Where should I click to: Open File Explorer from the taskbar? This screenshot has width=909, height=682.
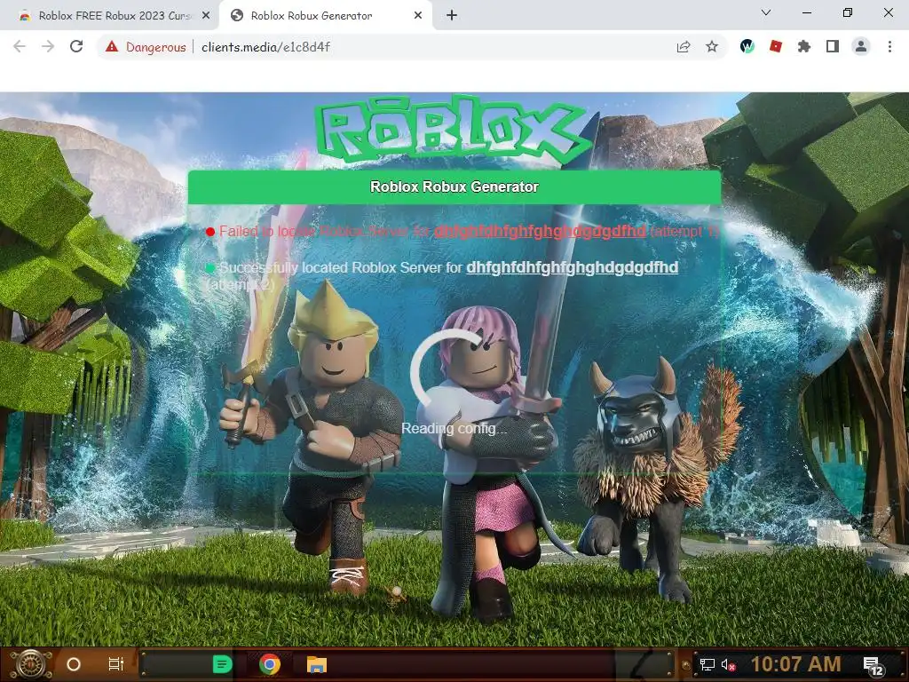coord(317,664)
